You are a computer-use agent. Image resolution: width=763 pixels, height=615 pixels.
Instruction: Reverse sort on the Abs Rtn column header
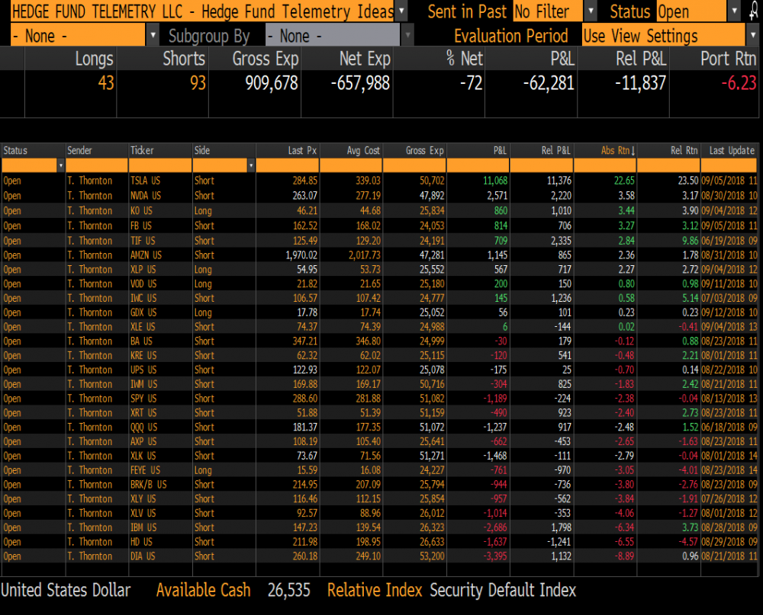pos(605,151)
